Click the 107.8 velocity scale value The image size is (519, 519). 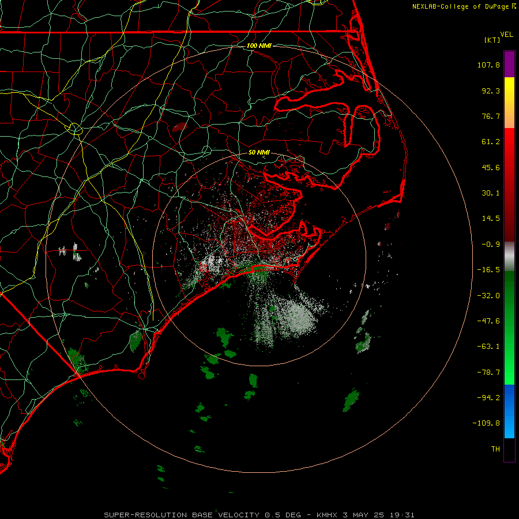[x=488, y=65]
